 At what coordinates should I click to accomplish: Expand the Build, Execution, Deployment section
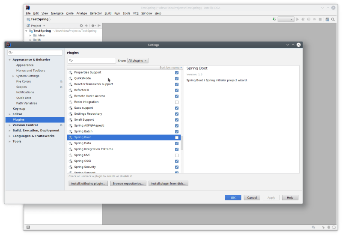click(x=9, y=131)
